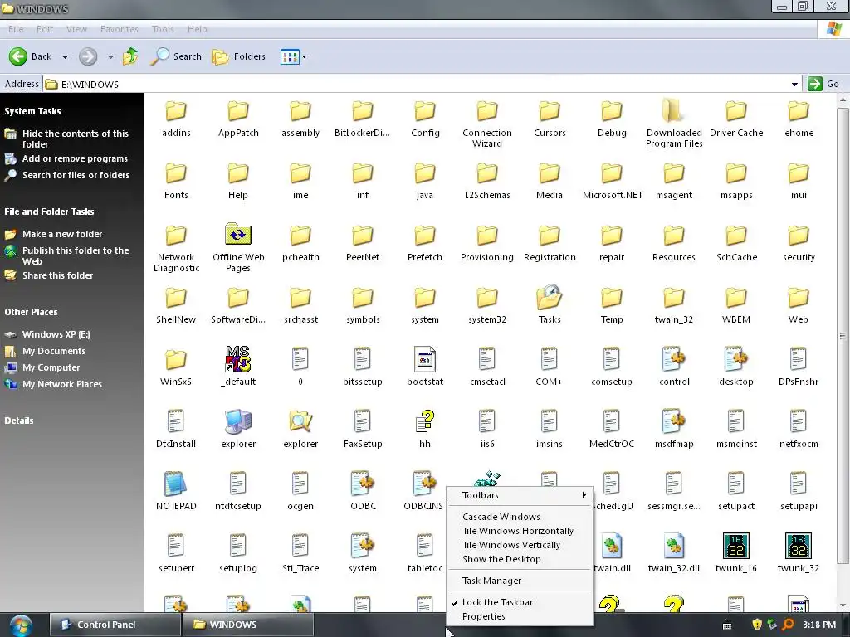The height and width of the screenshot is (637, 850).
Task: Select the Fonts folder icon
Action: pyautogui.click(x=176, y=173)
